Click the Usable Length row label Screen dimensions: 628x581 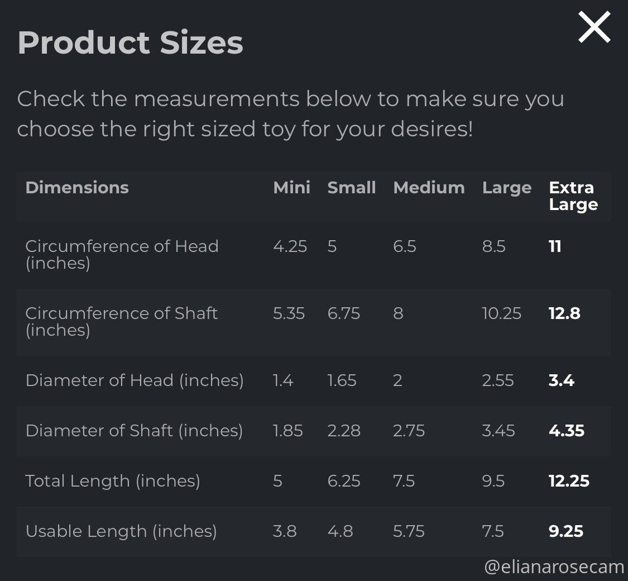tap(121, 531)
